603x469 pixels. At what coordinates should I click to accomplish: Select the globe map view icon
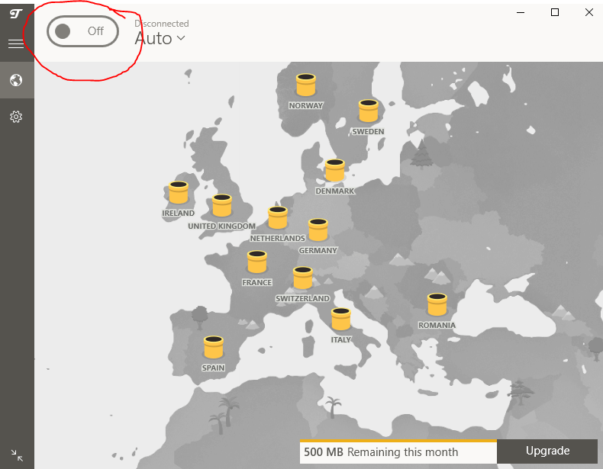(16, 80)
